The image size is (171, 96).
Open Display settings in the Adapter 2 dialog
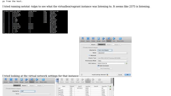click(x=93, y=39)
